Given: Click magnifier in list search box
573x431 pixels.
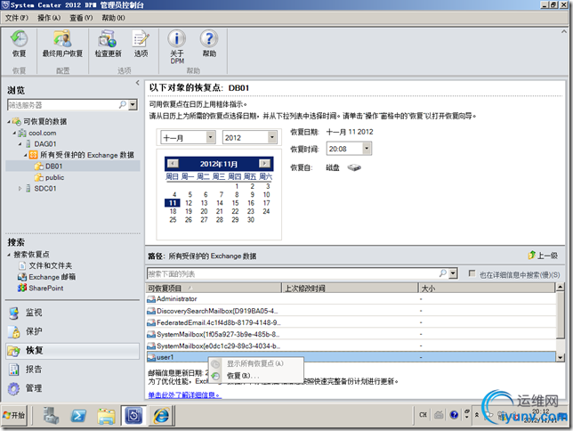Looking at the screenshot, I should (442, 273).
